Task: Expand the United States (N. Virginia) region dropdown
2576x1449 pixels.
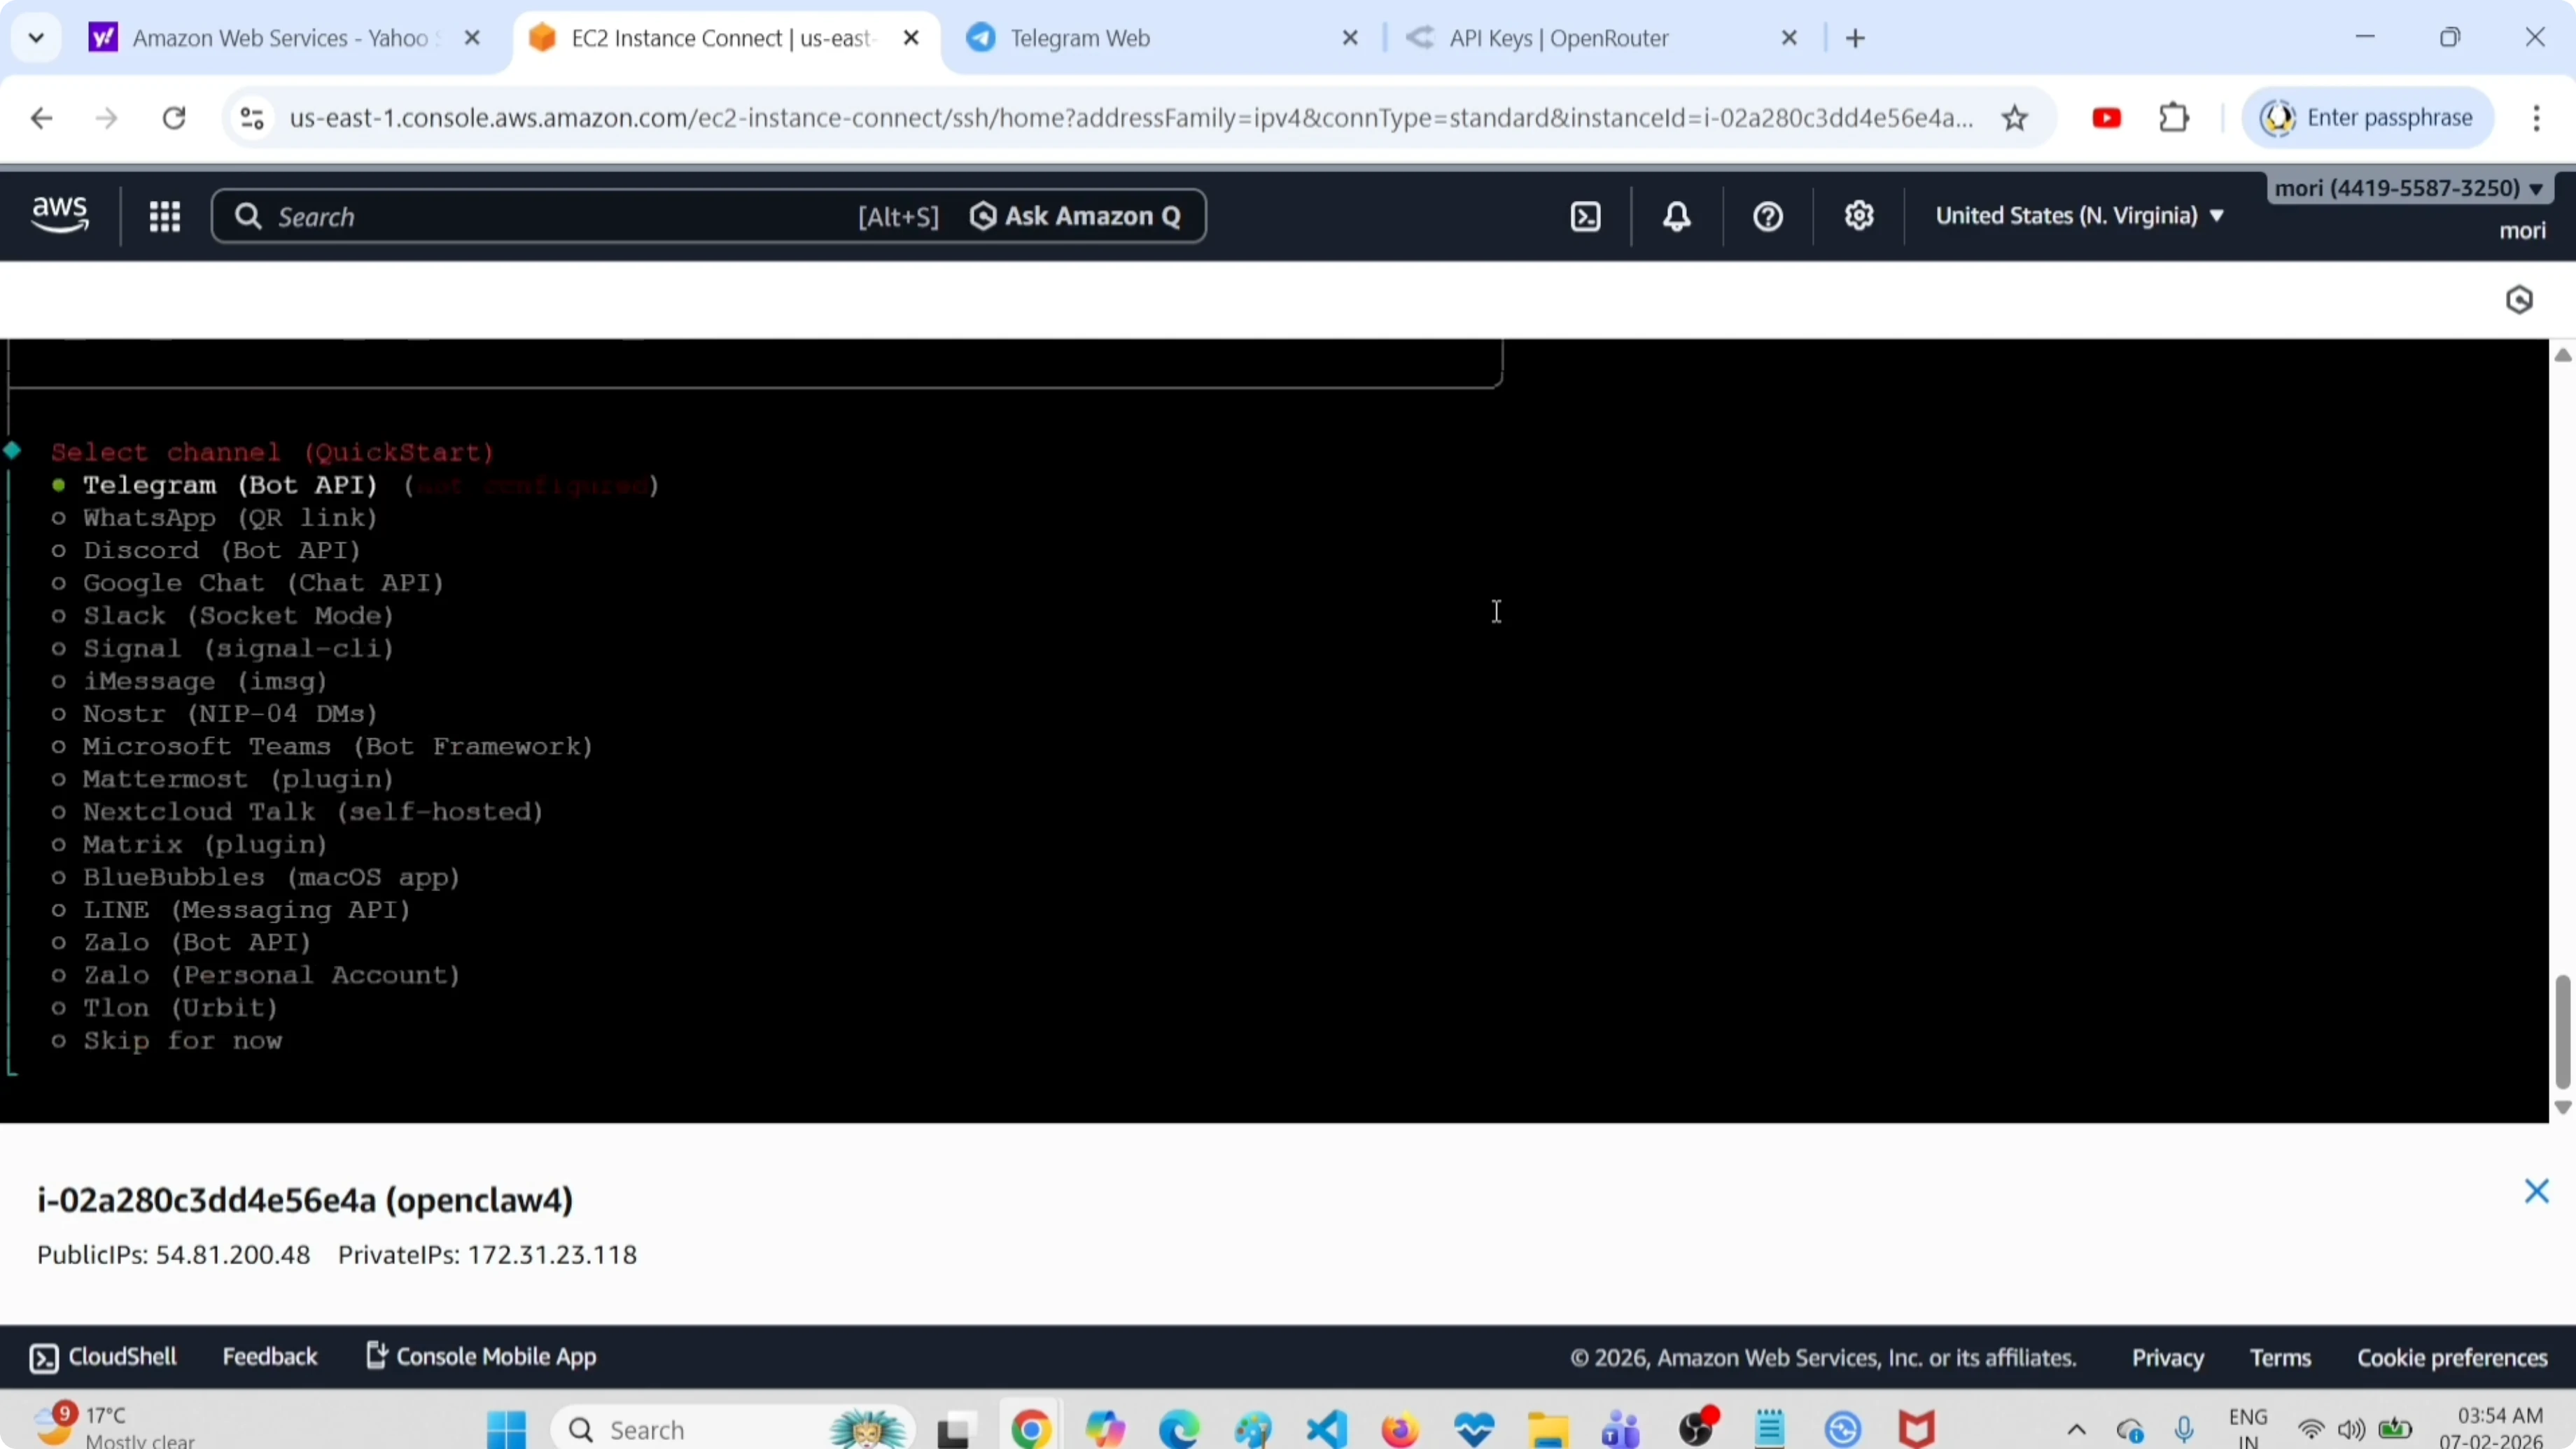Action: click(x=2079, y=216)
